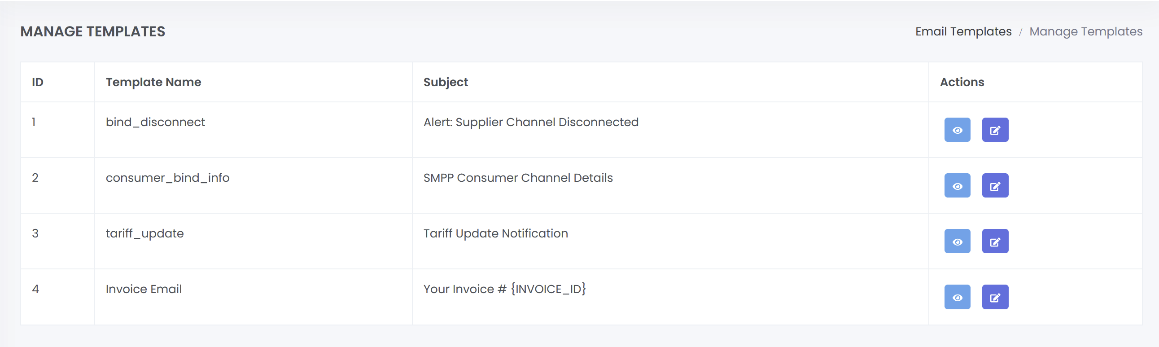
Task: Click the ID column header
Action: pyautogui.click(x=38, y=82)
